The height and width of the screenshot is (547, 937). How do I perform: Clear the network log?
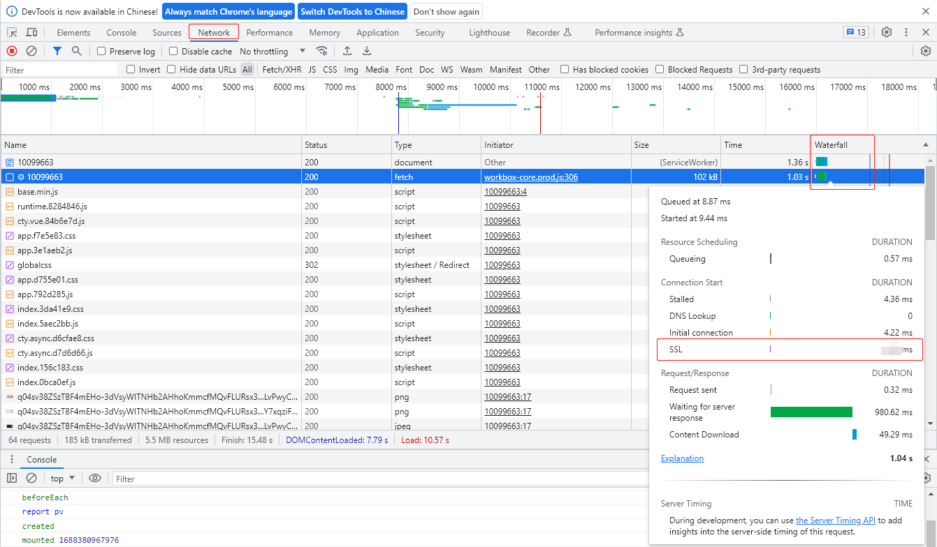point(31,51)
